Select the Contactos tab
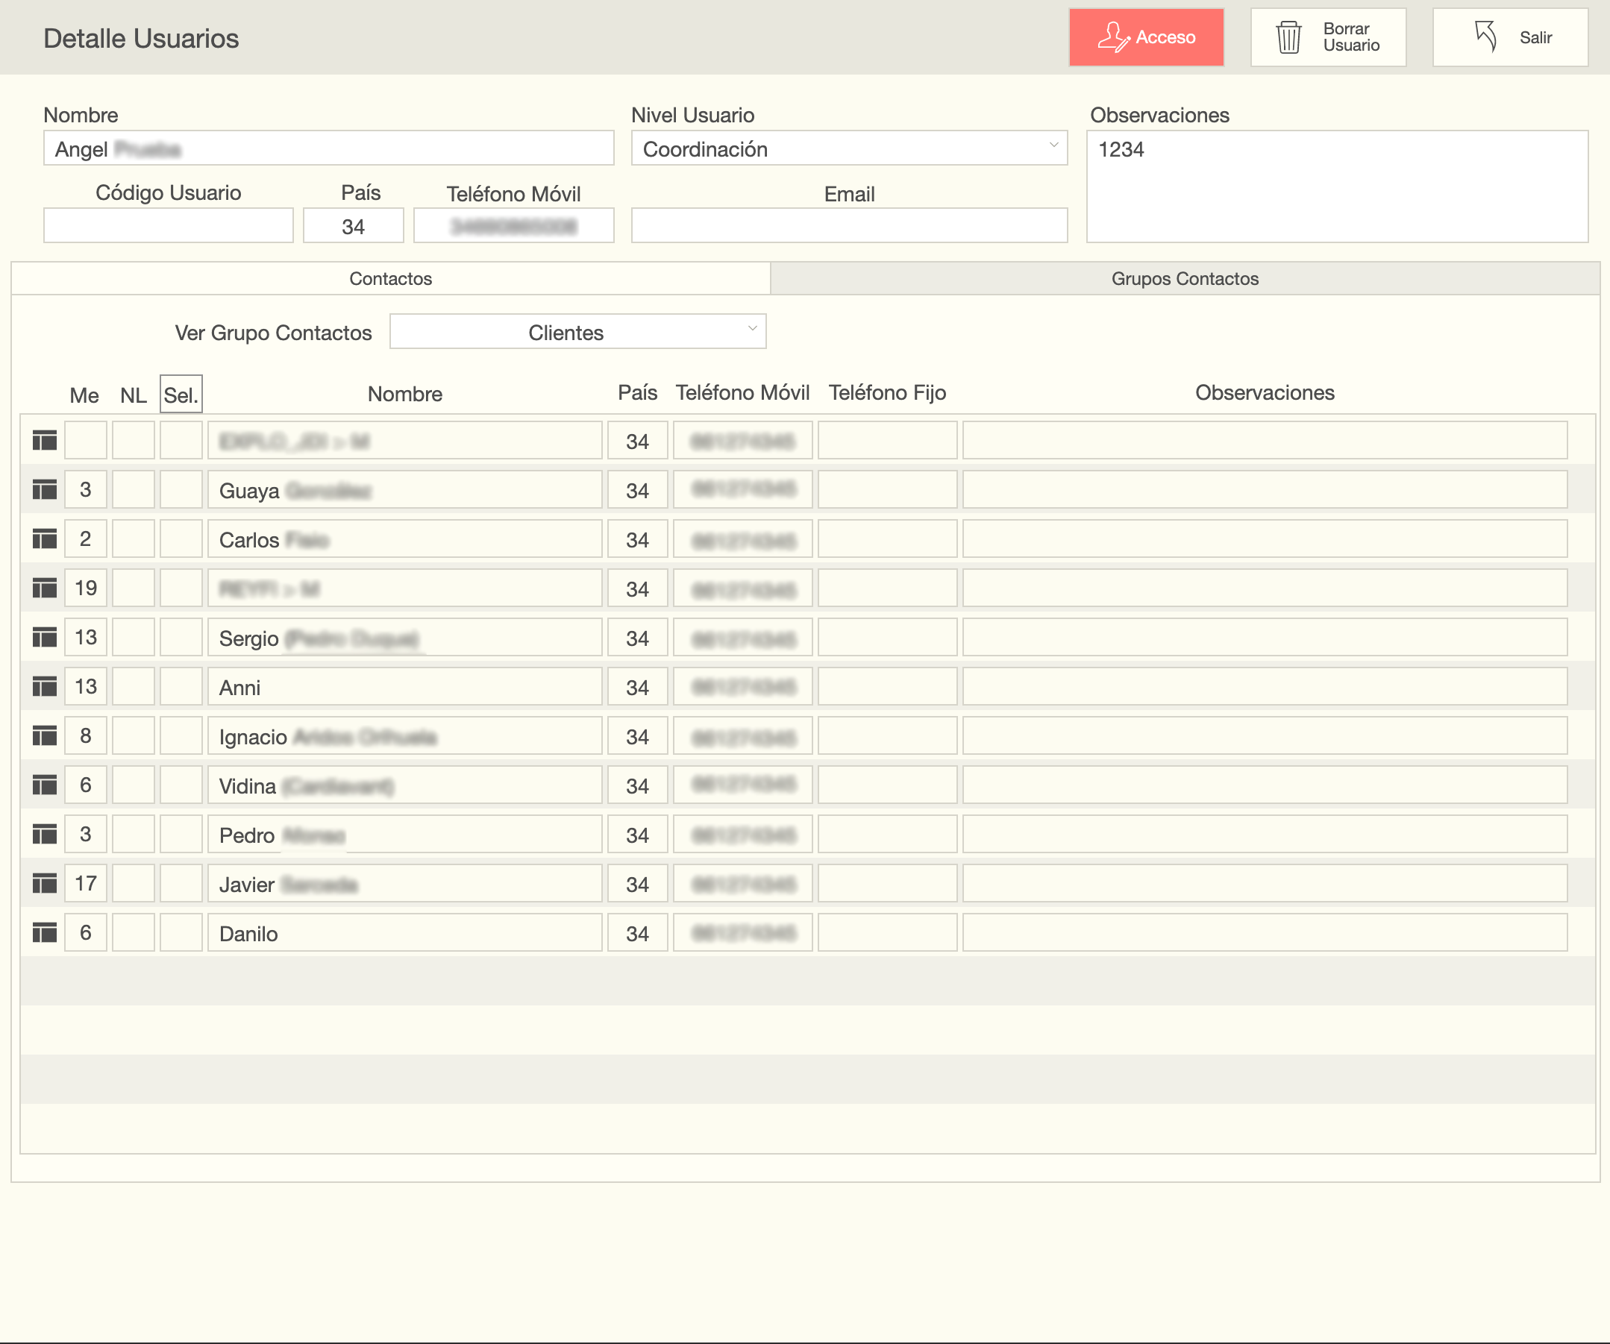Viewport: 1610px width, 1344px height. point(390,279)
